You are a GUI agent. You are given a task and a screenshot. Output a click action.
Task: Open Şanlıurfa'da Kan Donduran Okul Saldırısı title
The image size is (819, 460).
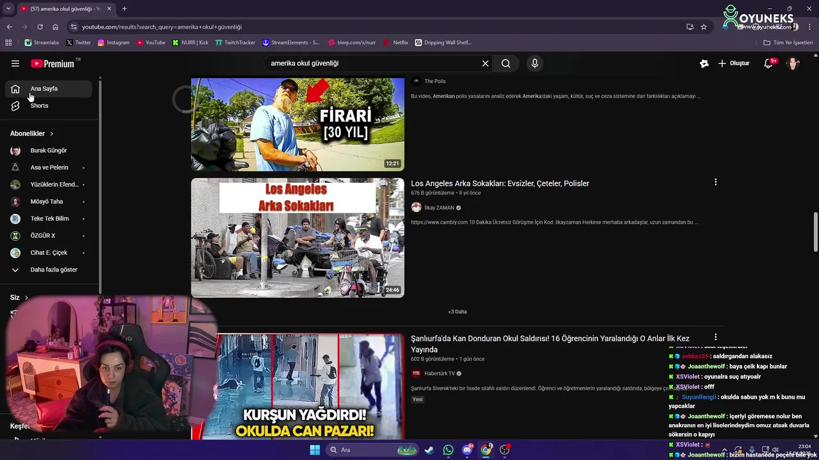point(550,344)
